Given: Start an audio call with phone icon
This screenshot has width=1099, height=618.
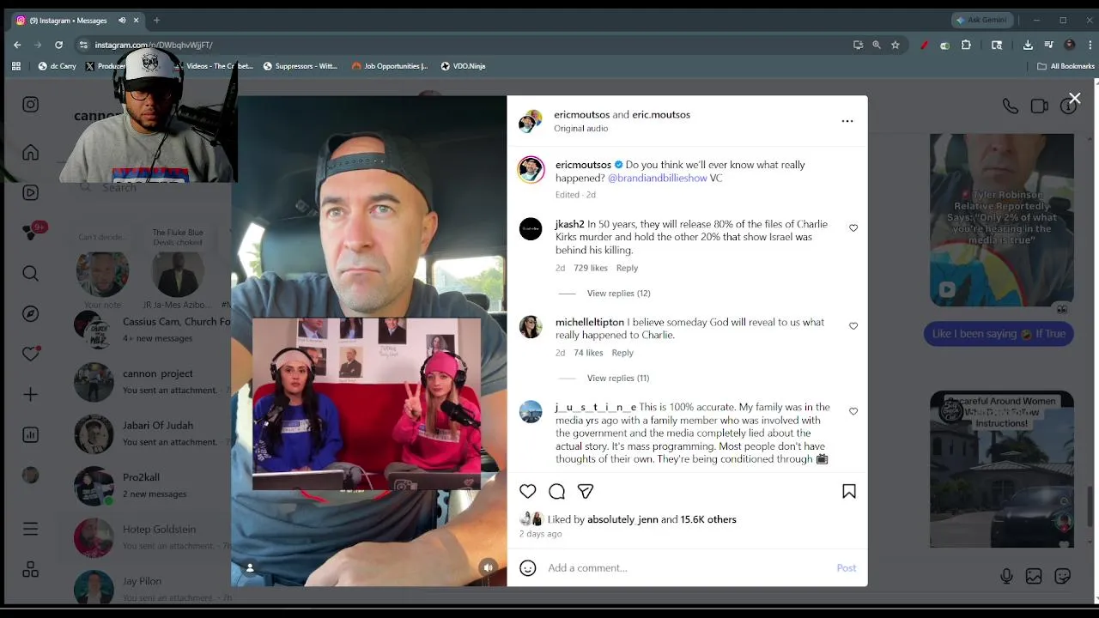Looking at the screenshot, I should (1011, 106).
